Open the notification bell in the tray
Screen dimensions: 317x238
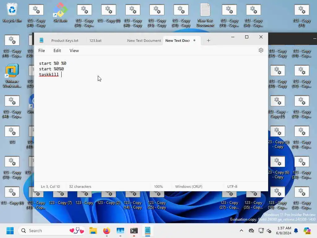tap(296, 231)
